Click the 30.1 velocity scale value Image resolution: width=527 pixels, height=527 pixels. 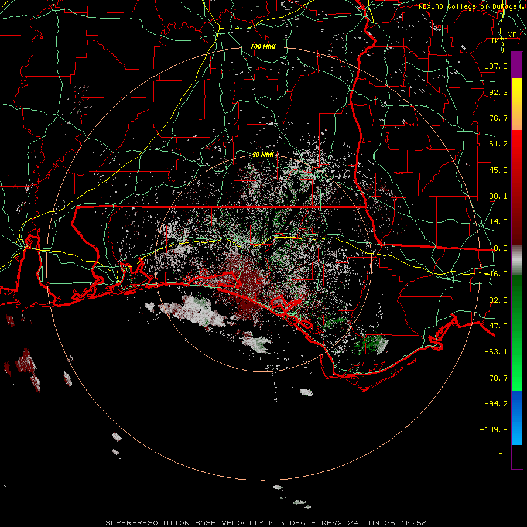tap(498, 196)
